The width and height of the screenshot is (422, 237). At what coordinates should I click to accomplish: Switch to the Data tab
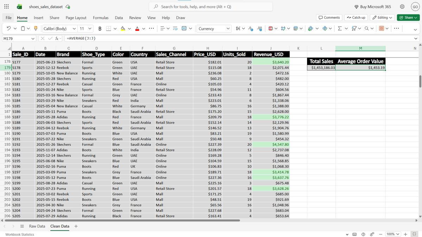click(x=119, y=18)
